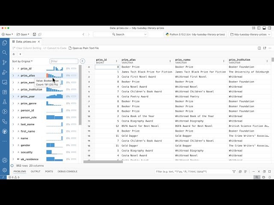Open the Run and Debug view
This screenshot has height=205, width=274.
point(5,72)
